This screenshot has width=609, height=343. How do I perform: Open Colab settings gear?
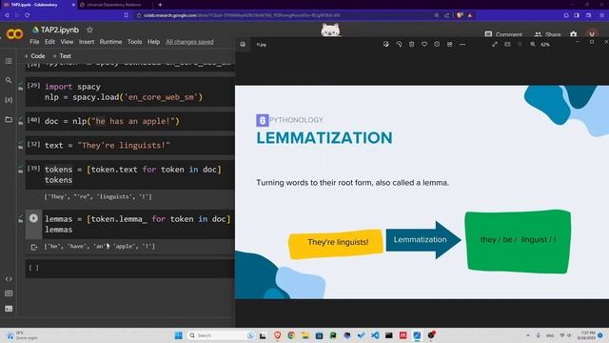point(573,34)
